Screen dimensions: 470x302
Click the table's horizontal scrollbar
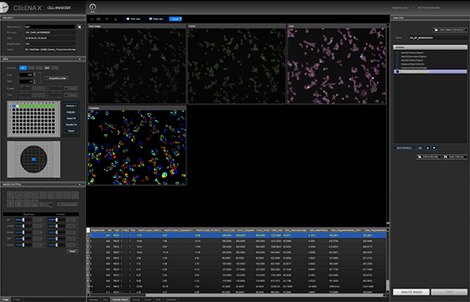click(264, 296)
